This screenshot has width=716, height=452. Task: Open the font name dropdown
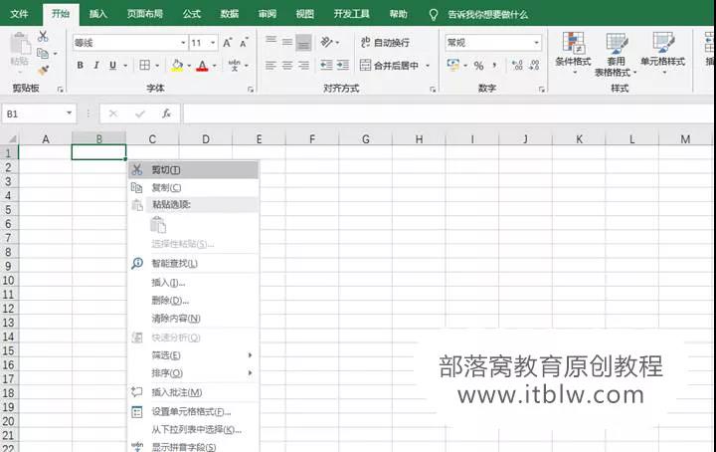coord(183,43)
